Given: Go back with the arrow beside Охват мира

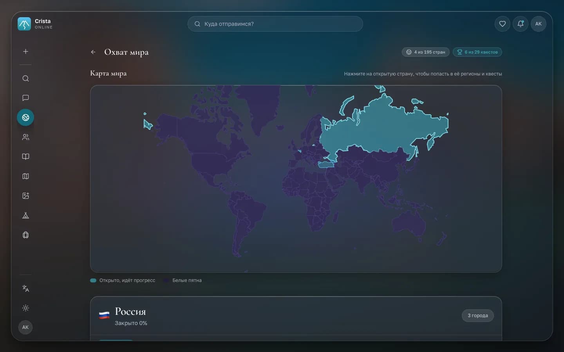Looking at the screenshot, I should click(93, 52).
